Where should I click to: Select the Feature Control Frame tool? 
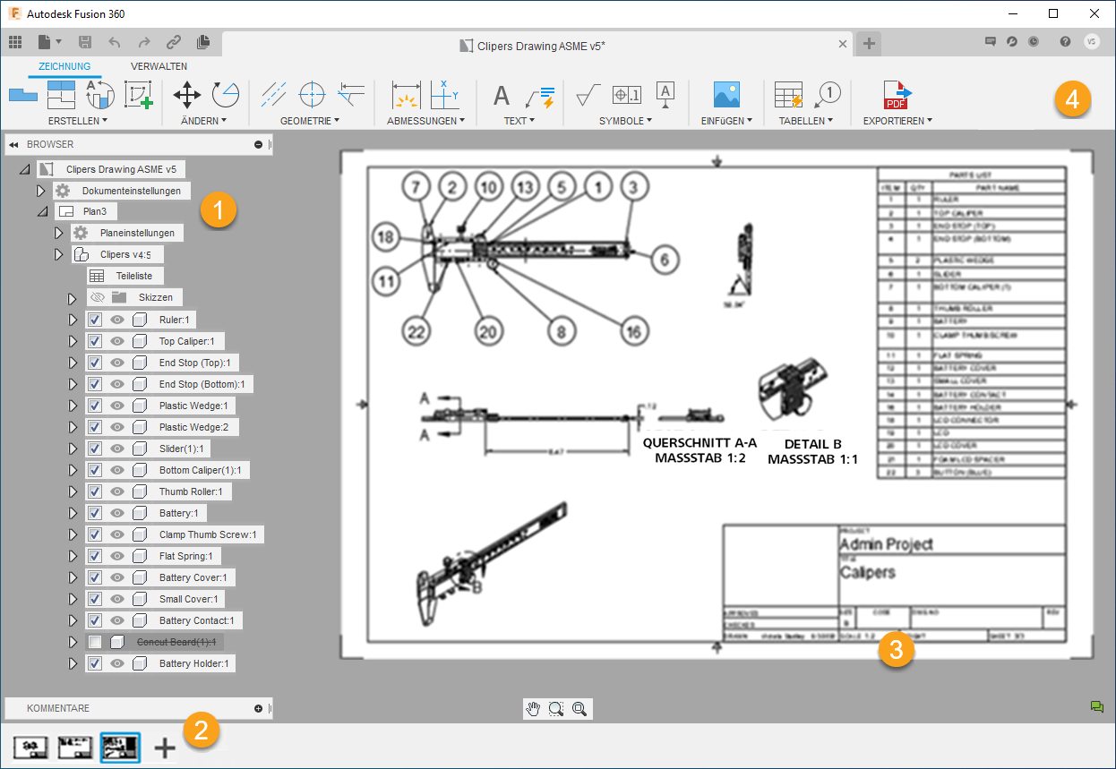tap(626, 94)
